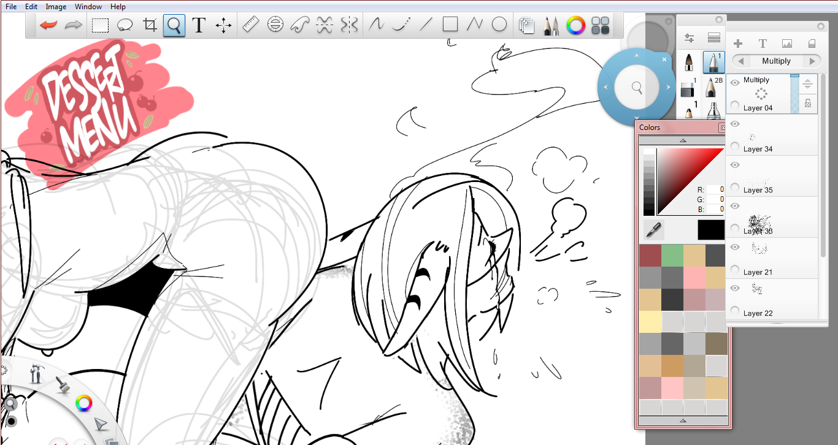Toggle visibility of Layer 21
This screenshot has width=838, height=445.
(x=735, y=247)
